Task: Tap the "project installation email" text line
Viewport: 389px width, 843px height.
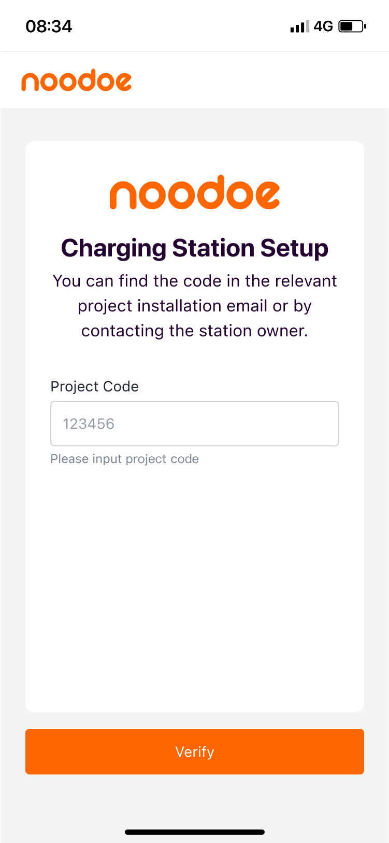Action: point(195,306)
